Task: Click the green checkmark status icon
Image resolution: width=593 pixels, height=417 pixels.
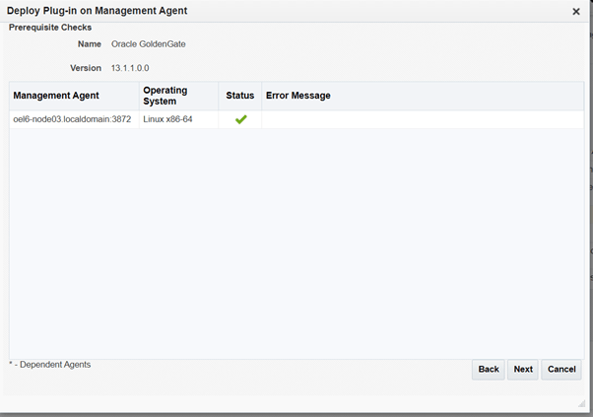Action: pos(240,119)
